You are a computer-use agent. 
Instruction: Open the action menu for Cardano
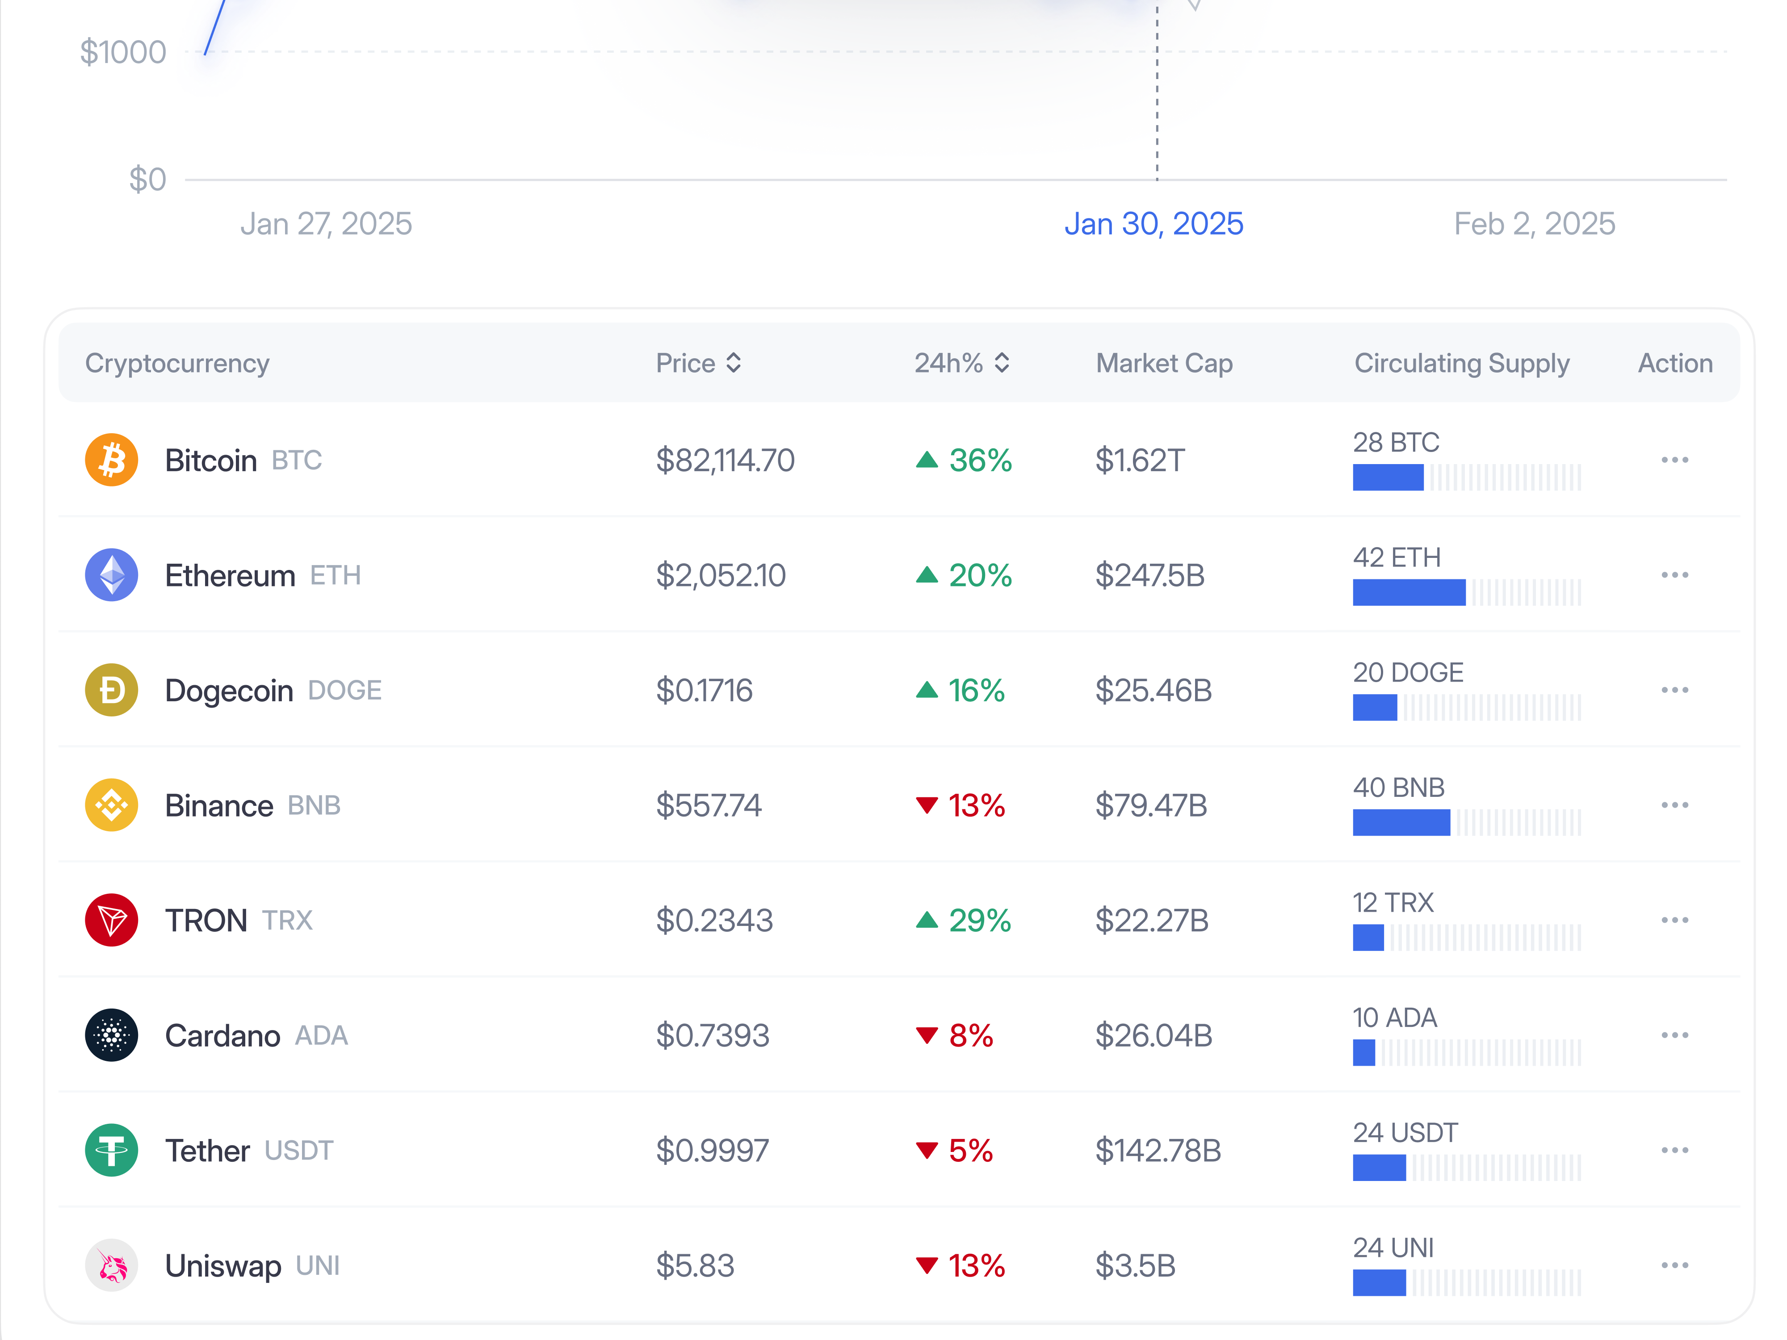(1675, 1035)
